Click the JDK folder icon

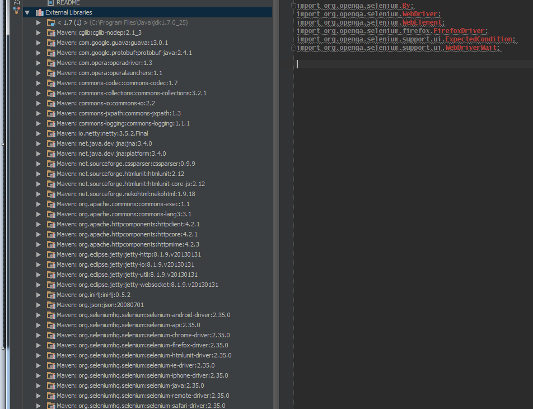[51, 23]
